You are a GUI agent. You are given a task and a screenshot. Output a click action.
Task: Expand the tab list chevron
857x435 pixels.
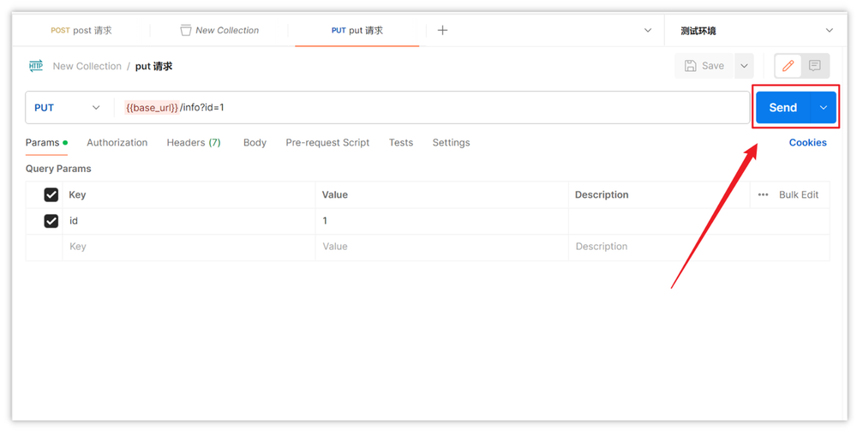pos(648,30)
